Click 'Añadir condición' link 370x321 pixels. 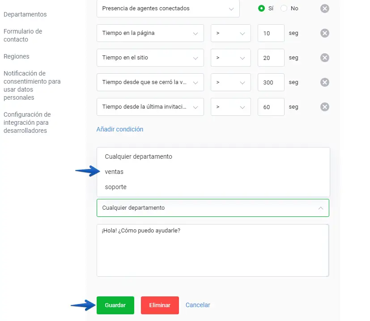120,129
